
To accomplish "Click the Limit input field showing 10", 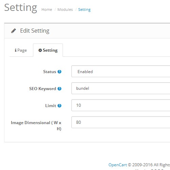I will click(121, 105).
